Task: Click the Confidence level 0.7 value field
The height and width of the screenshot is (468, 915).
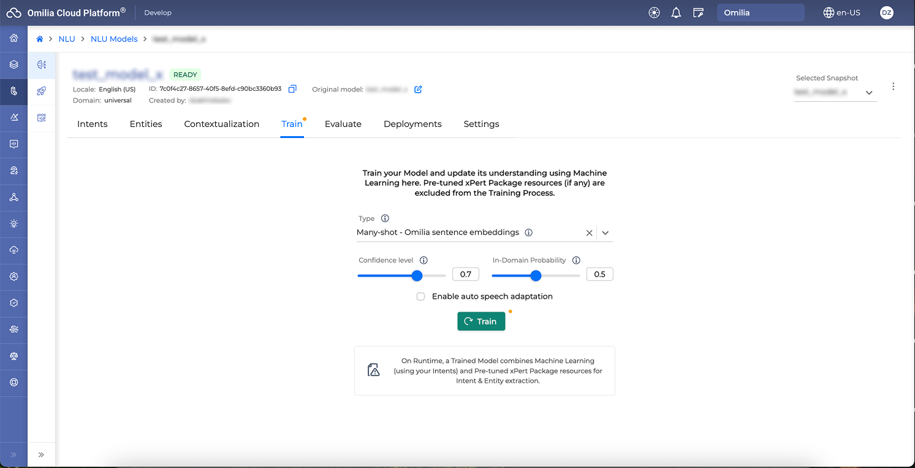Action: [466, 274]
